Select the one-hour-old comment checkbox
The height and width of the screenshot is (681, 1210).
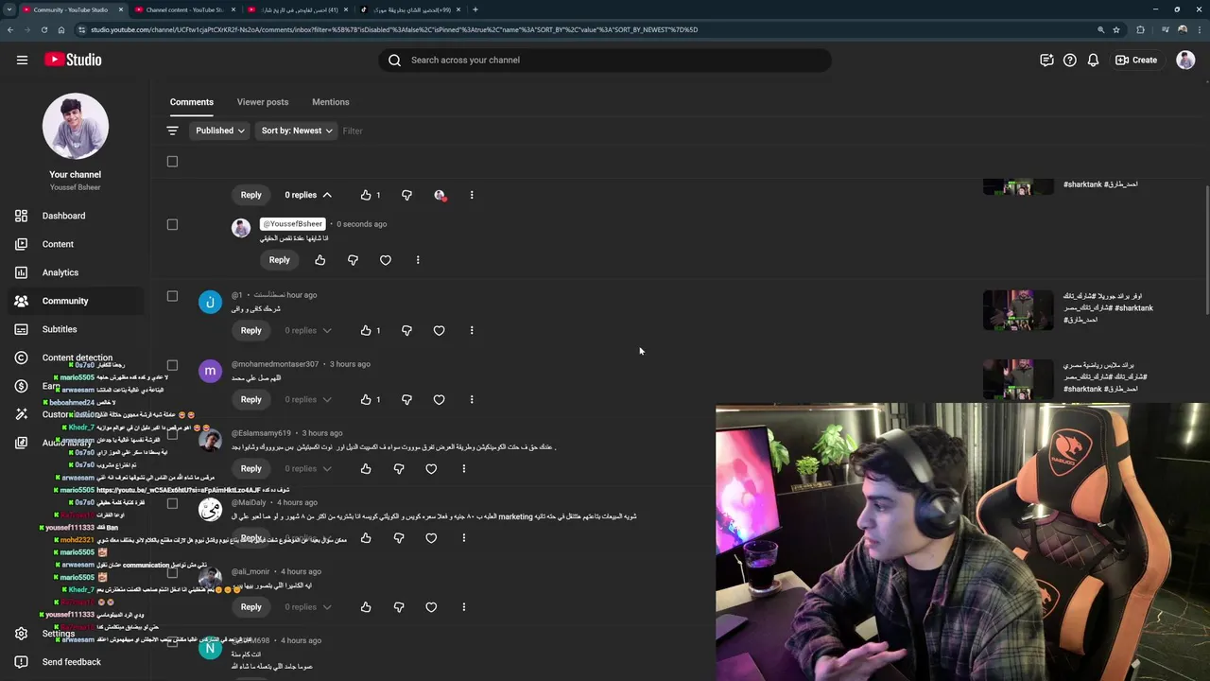point(172,296)
